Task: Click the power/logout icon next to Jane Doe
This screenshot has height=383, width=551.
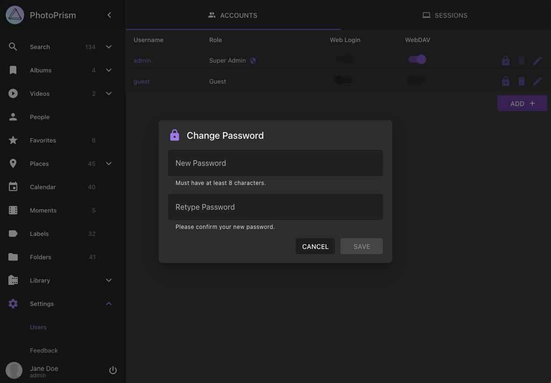Action: [x=113, y=370]
